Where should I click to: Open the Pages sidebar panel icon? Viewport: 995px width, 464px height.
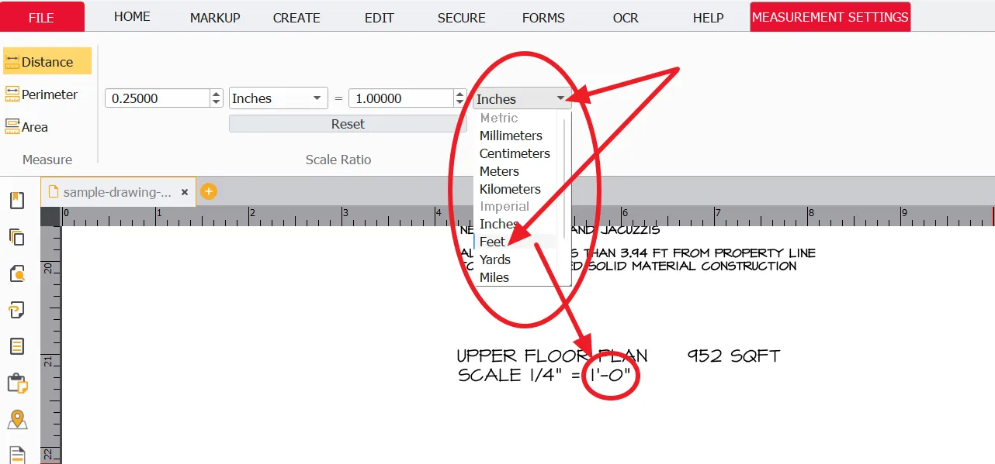coord(17,237)
